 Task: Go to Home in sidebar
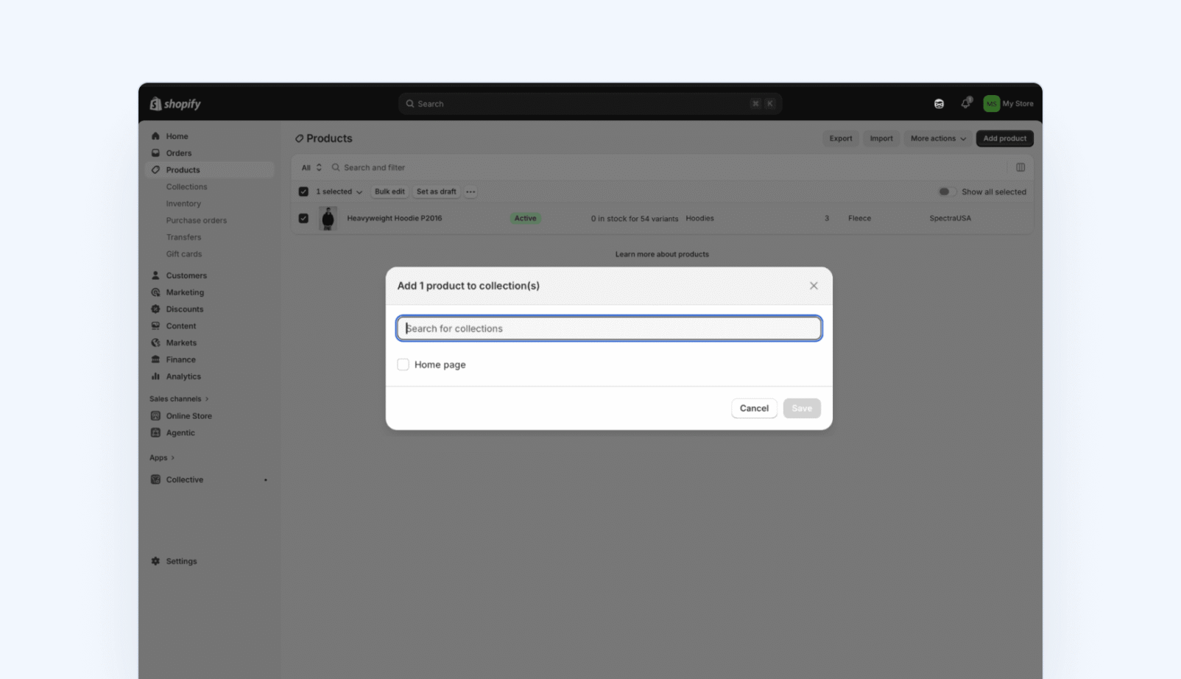pos(177,136)
